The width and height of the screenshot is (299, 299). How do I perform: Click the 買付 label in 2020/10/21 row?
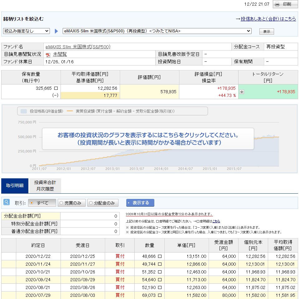click(120, 272)
